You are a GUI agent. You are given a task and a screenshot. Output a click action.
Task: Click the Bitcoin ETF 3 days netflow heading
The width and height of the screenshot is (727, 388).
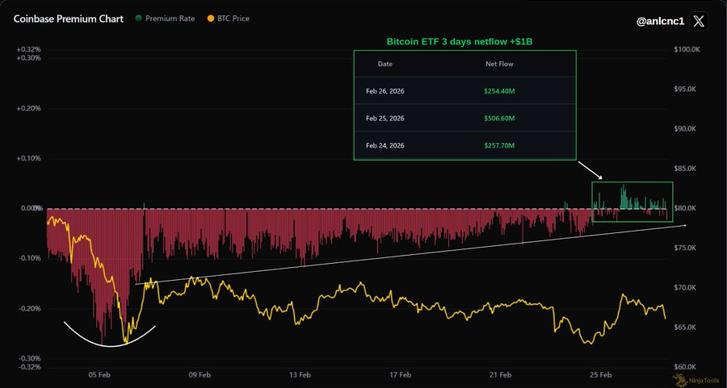coord(464,40)
